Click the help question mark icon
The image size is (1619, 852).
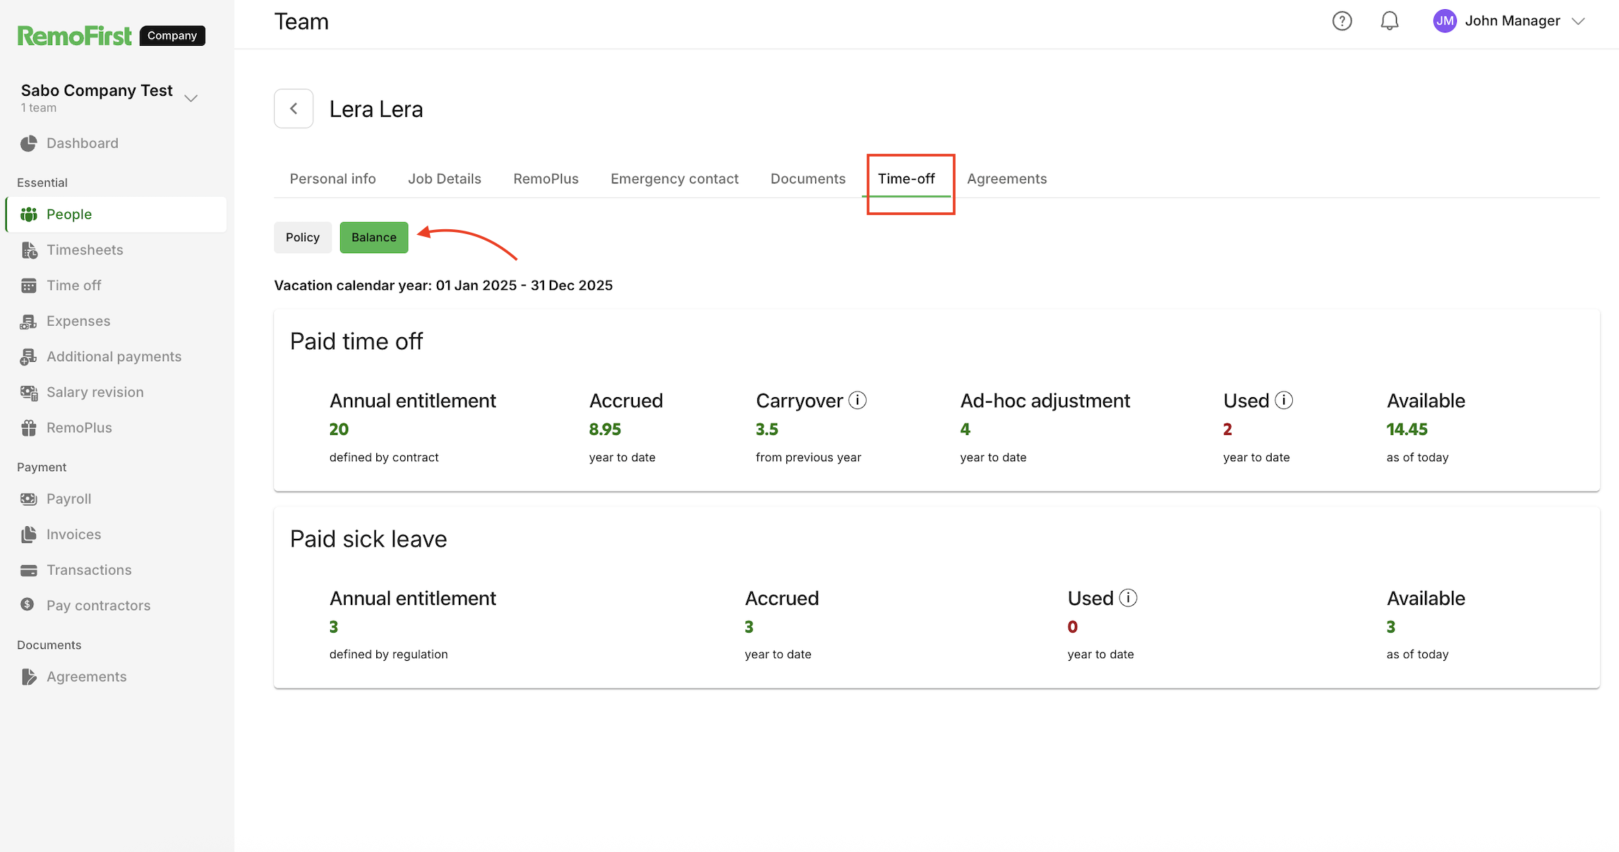tap(1342, 21)
